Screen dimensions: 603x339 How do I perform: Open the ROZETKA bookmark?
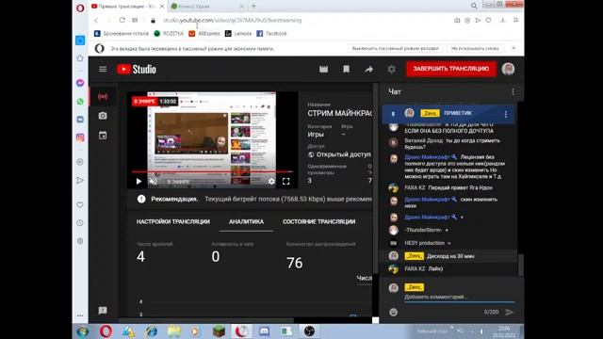tap(169, 34)
